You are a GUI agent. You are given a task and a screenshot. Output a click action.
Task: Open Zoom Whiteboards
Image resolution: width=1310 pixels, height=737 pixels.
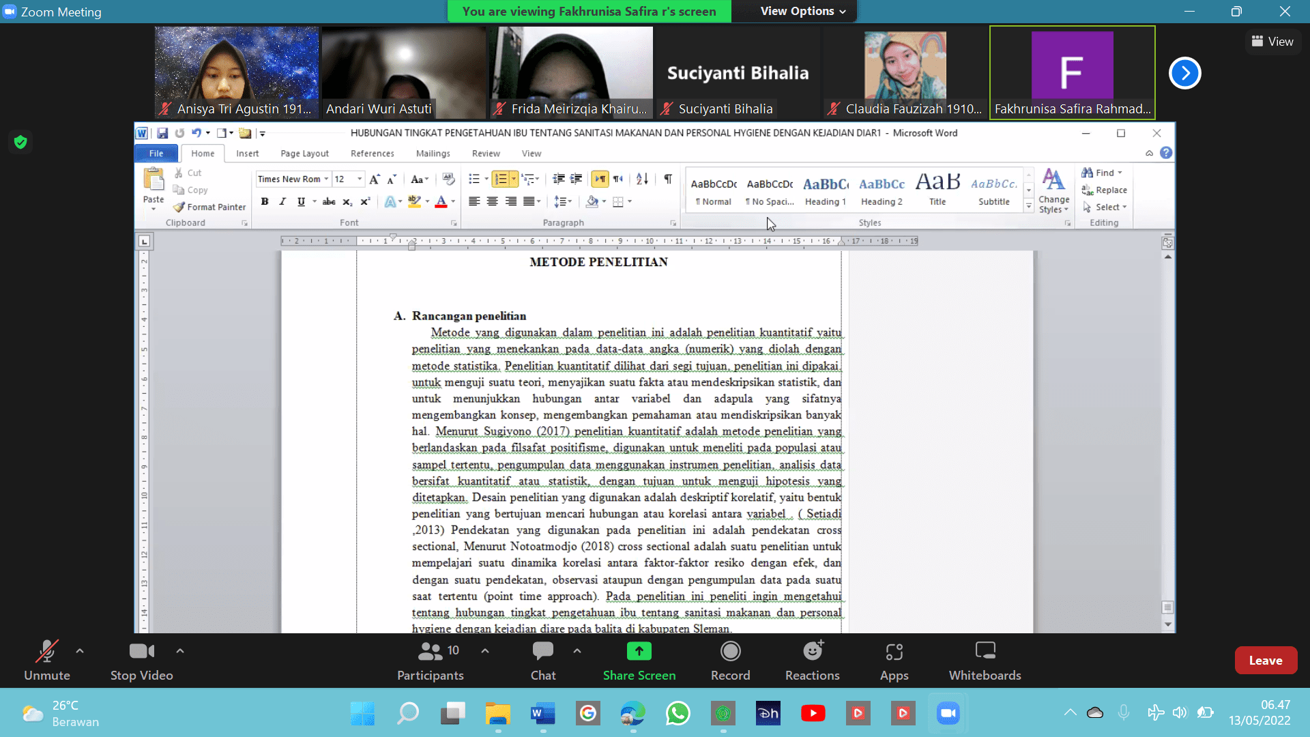point(985,661)
